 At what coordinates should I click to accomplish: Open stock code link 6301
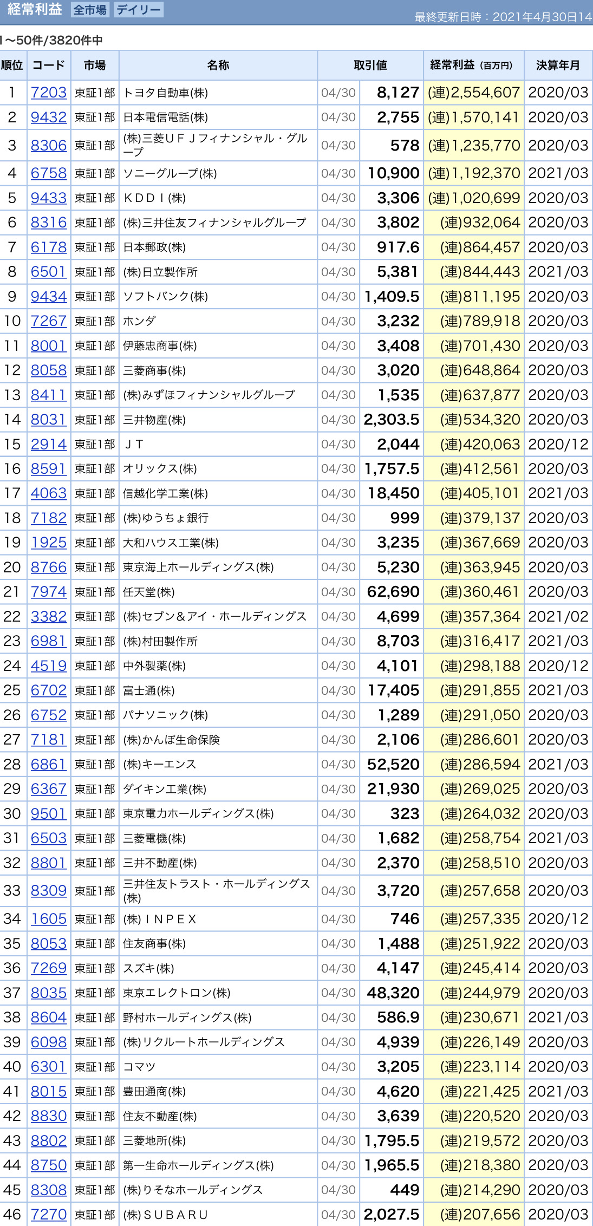click(x=49, y=1067)
